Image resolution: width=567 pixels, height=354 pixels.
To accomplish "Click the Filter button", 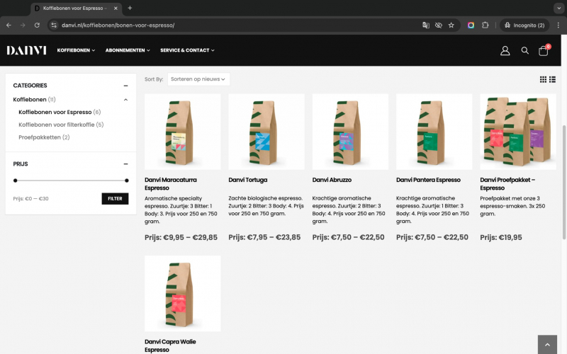I will pos(115,199).
